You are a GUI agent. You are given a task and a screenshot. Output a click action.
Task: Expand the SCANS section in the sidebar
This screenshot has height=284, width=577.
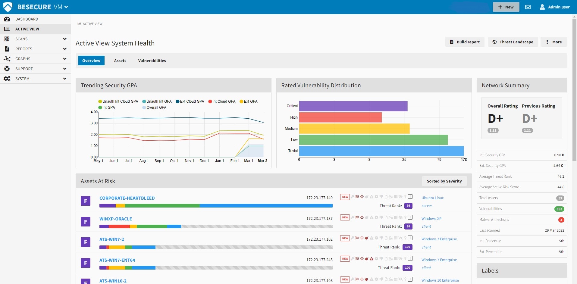[x=35, y=39]
